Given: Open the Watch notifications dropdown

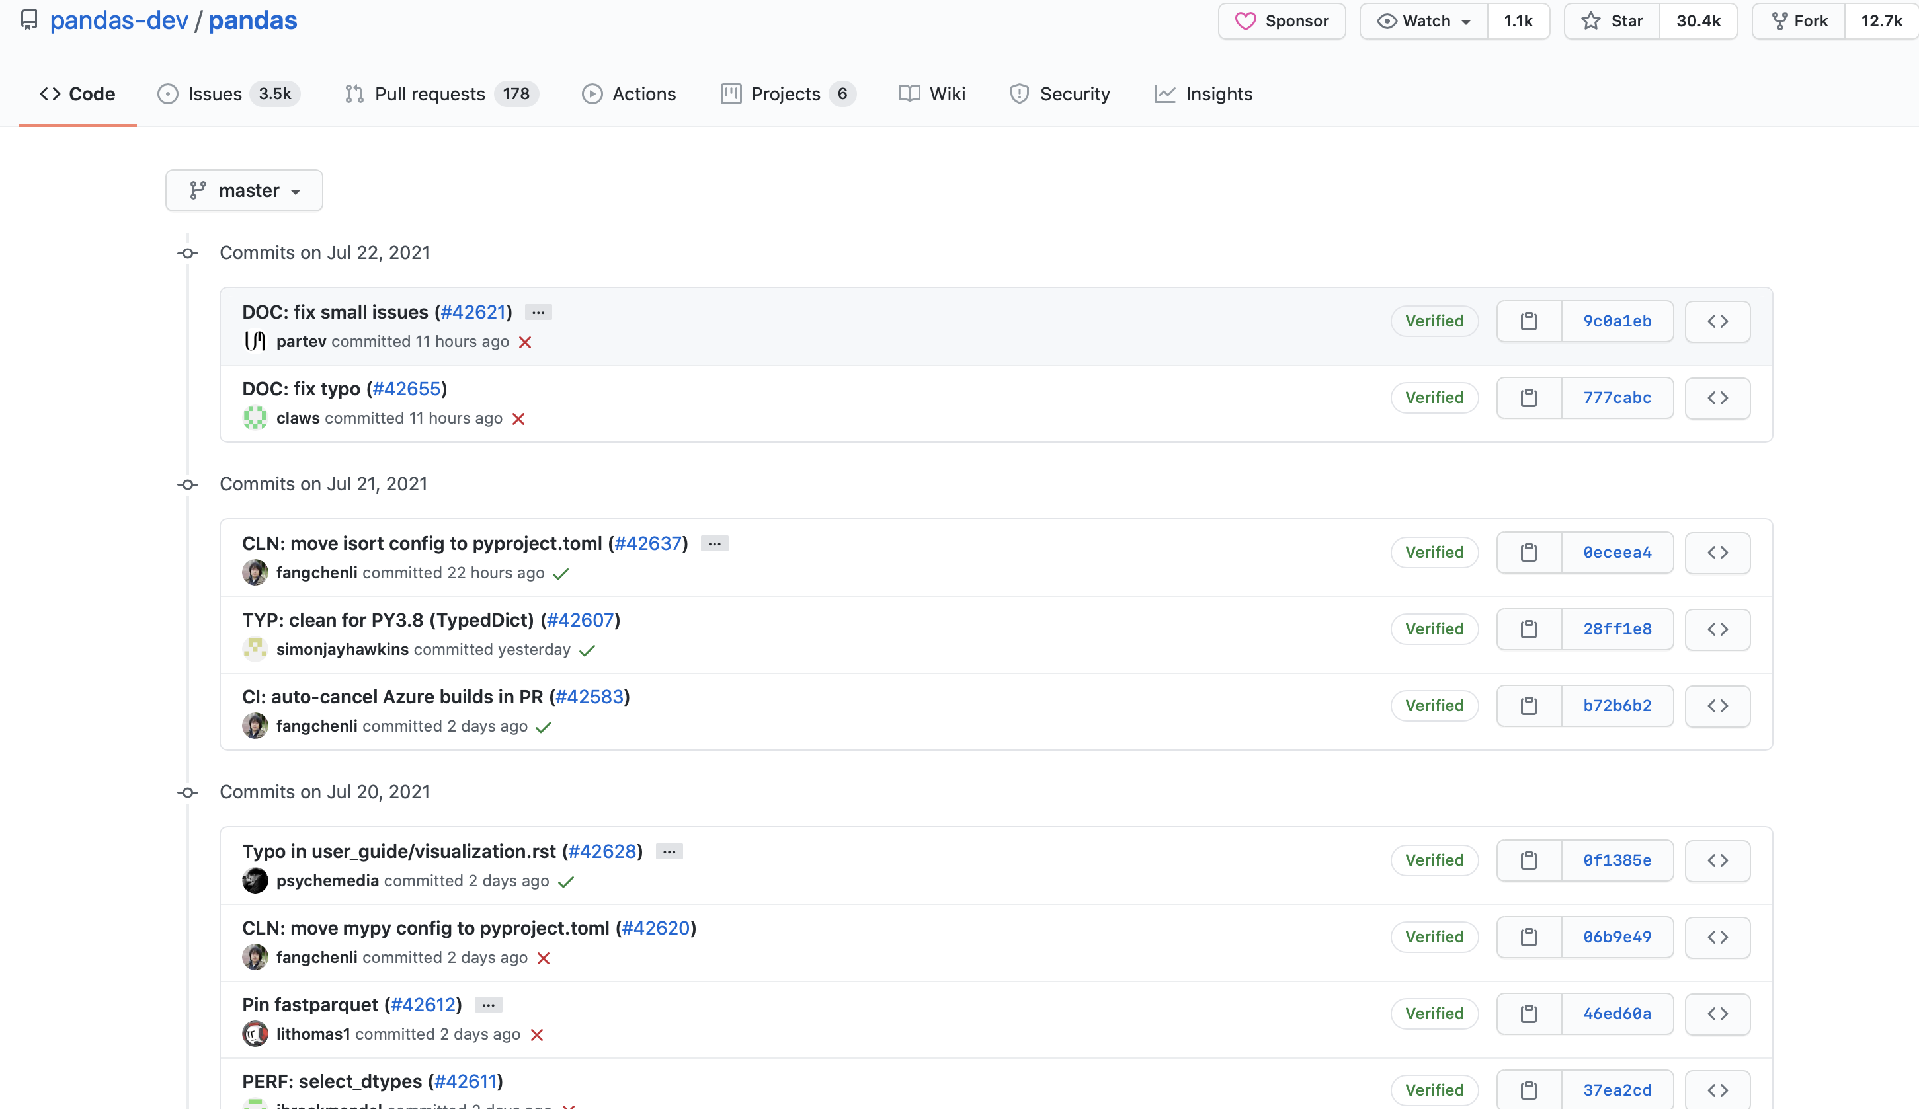Looking at the screenshot, I should pyautogui.click(x=1424, y=21).
